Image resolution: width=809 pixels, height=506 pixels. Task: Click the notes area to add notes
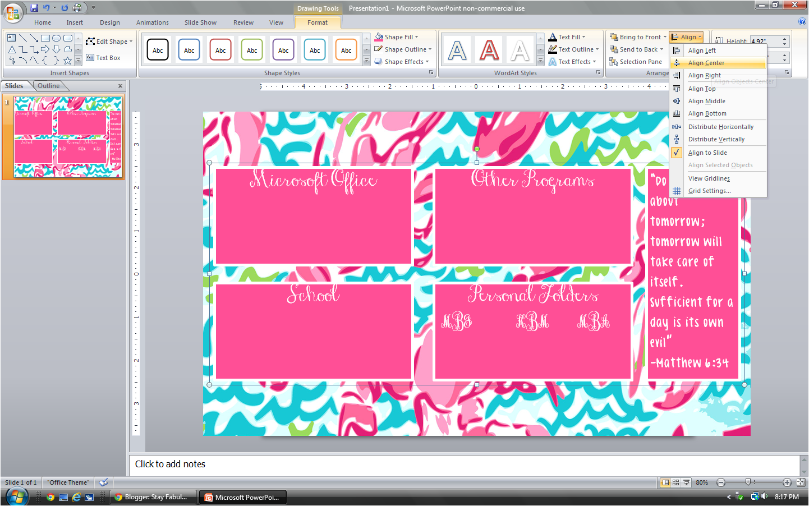click(465, 464)
